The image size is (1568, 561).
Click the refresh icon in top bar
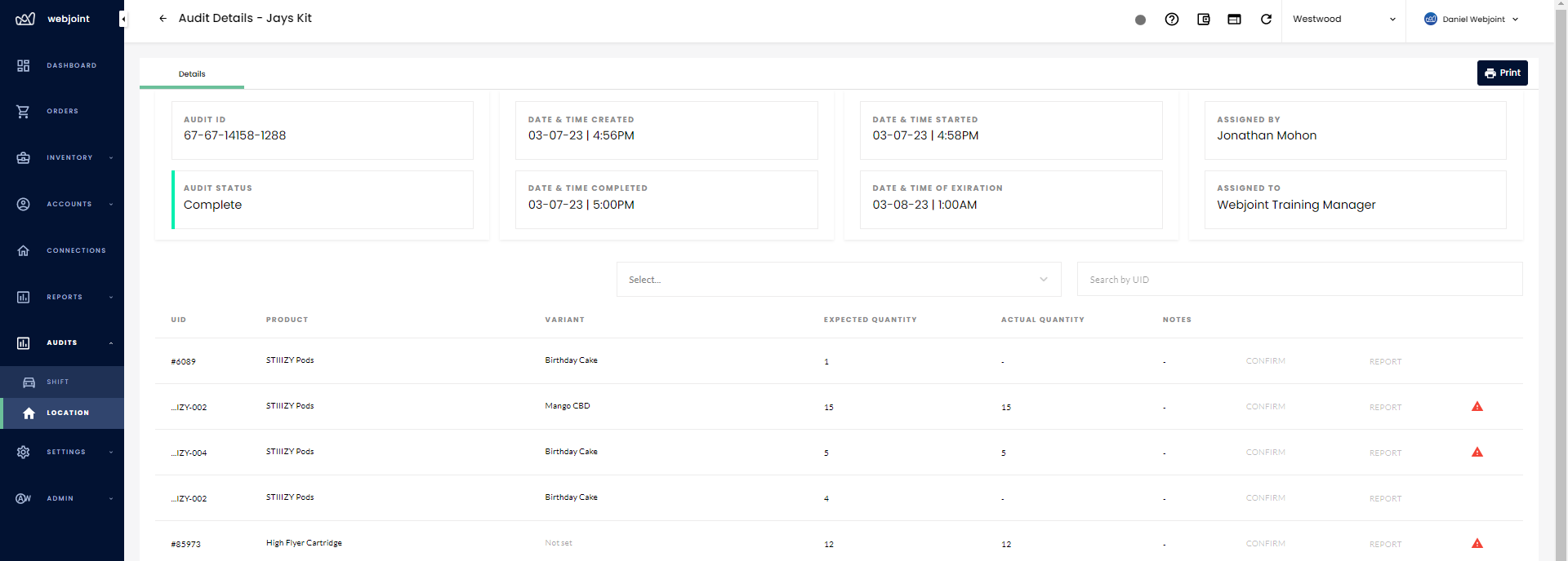coord(1266,20)
